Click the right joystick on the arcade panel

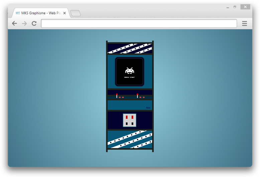click(137, 96)
